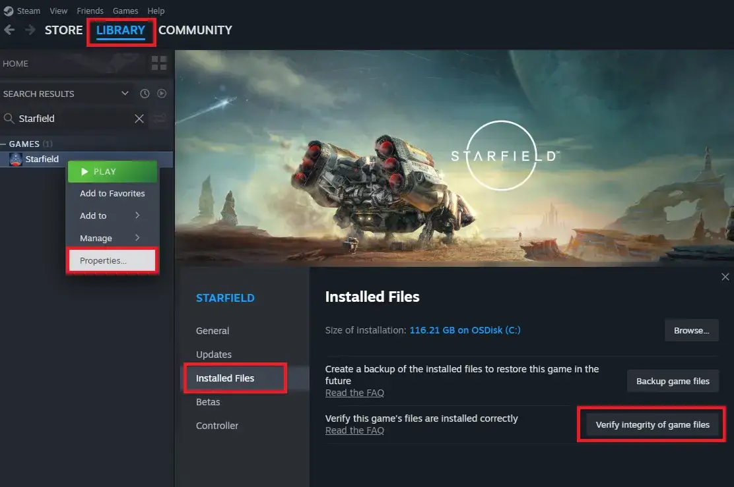Select the Starfield game icon in the sidebar
This screenshot has height=487, width=734.
pos(16,159)
